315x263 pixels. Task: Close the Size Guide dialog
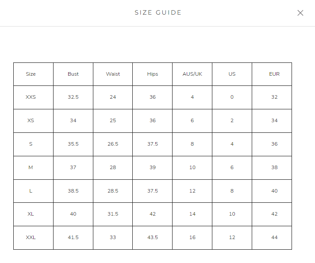pos(300,13)
